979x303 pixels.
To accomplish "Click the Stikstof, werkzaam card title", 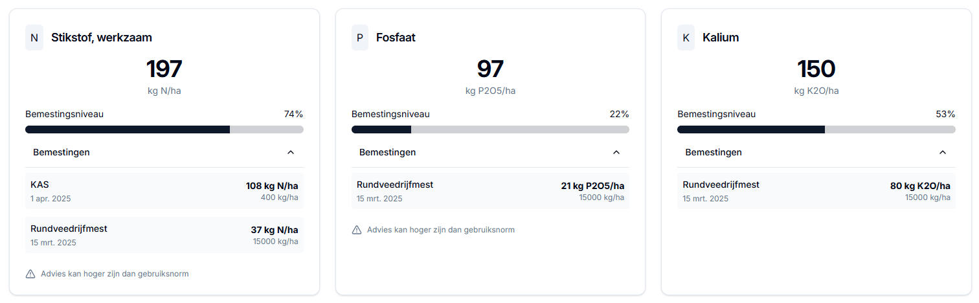I will coord(102,38).
